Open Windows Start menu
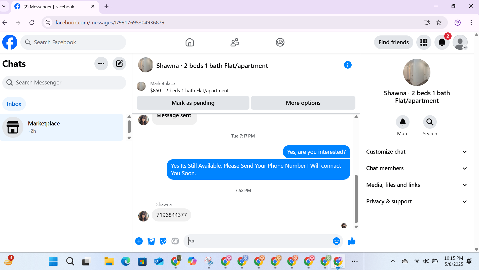Screen dimensions: 479x270 [x=53, y=261]
